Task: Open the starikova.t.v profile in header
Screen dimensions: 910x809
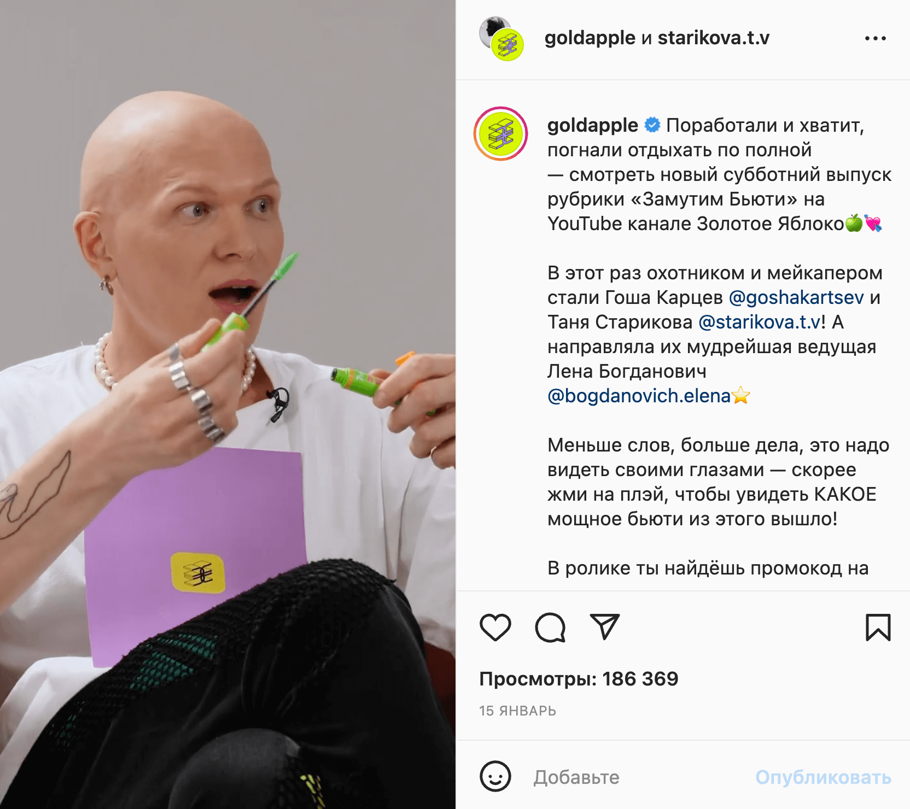Action: click(713, 38)
